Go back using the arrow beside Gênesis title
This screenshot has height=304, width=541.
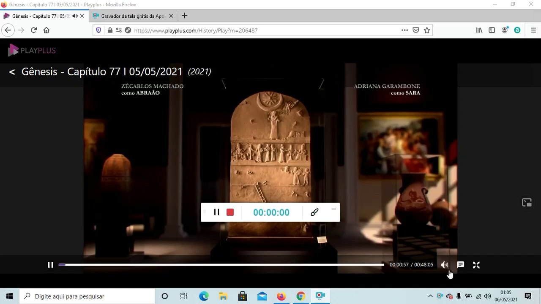pos(12,72)
